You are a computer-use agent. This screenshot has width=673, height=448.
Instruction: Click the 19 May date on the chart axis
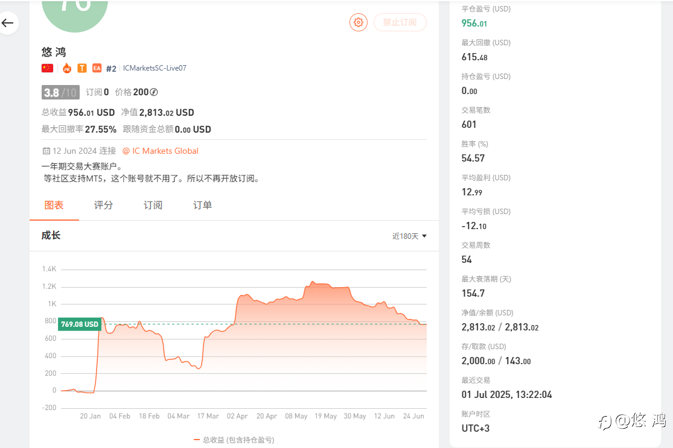click(325, 416)
